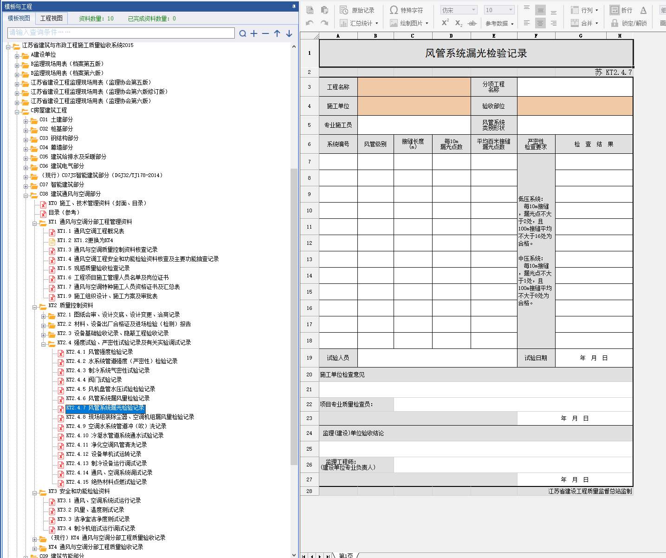
Task: Align text left horizontally
Action: click(x=527, y=23)
